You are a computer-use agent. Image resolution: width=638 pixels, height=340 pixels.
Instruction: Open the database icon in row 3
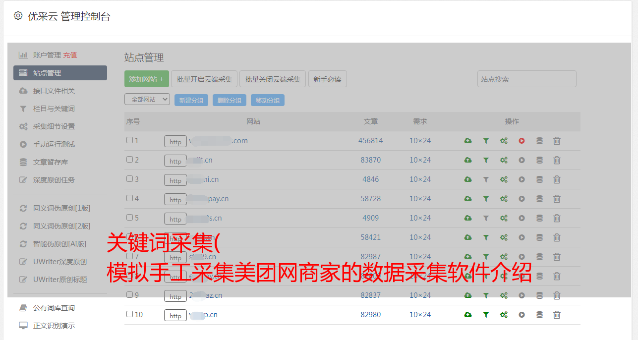(x=539, y=179)
